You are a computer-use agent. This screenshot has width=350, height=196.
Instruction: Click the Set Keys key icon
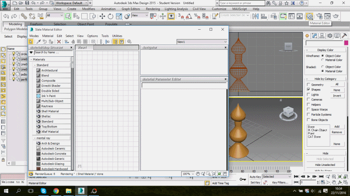tap(243, 179)
